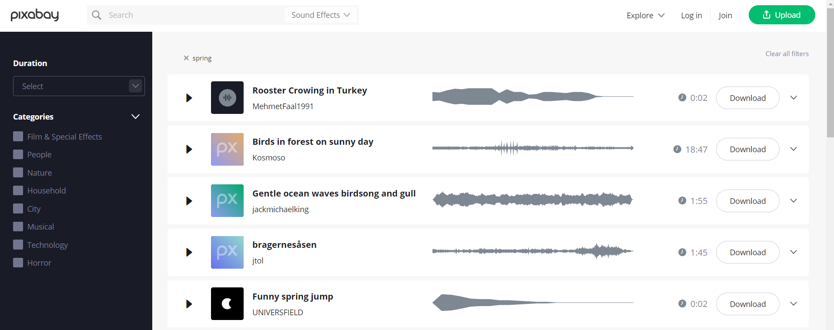Click the green Upload button
This screenshot has height=330, width=834.
(781, 15)
